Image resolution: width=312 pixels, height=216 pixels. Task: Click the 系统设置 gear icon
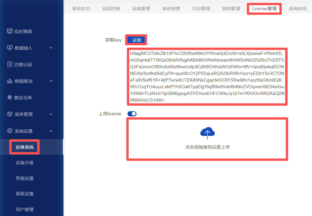tap(10, 131)
